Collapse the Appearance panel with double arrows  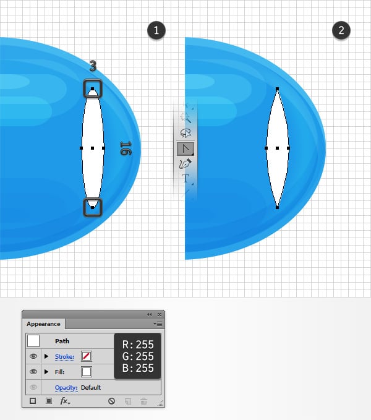click(x=150, y=314)
